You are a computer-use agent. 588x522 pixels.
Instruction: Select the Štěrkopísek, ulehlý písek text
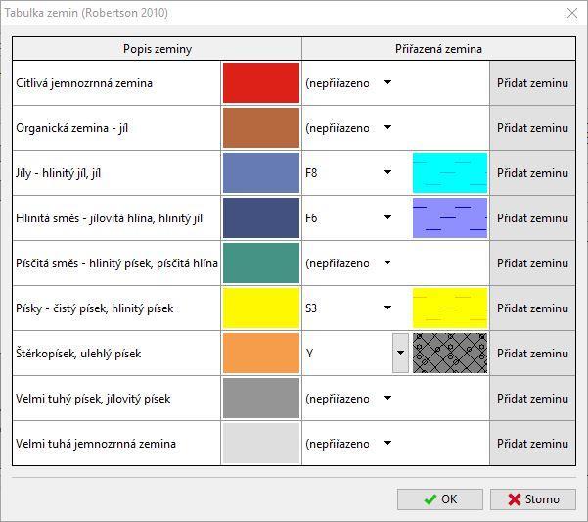coord(78,354)
